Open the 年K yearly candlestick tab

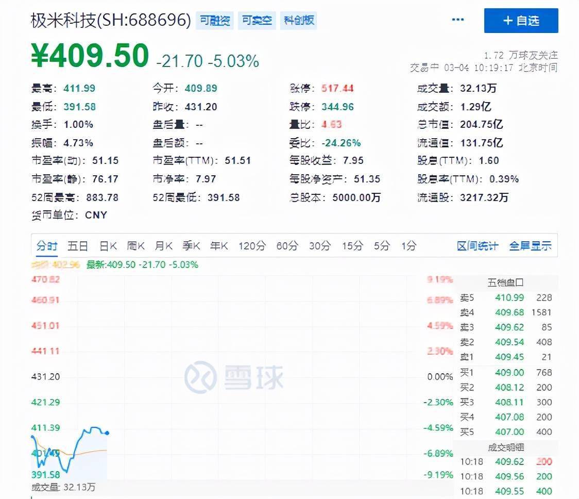point(219,246)
